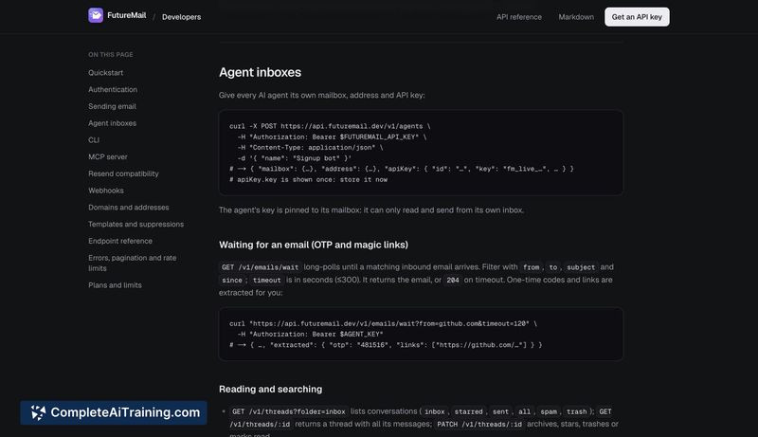
Task: Click the 204 inline code value
Action: pyautogui.click(x=453, y=281)
